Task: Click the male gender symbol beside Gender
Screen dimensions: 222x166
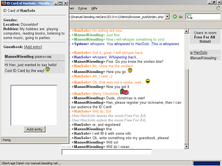Action: [20, 20]
